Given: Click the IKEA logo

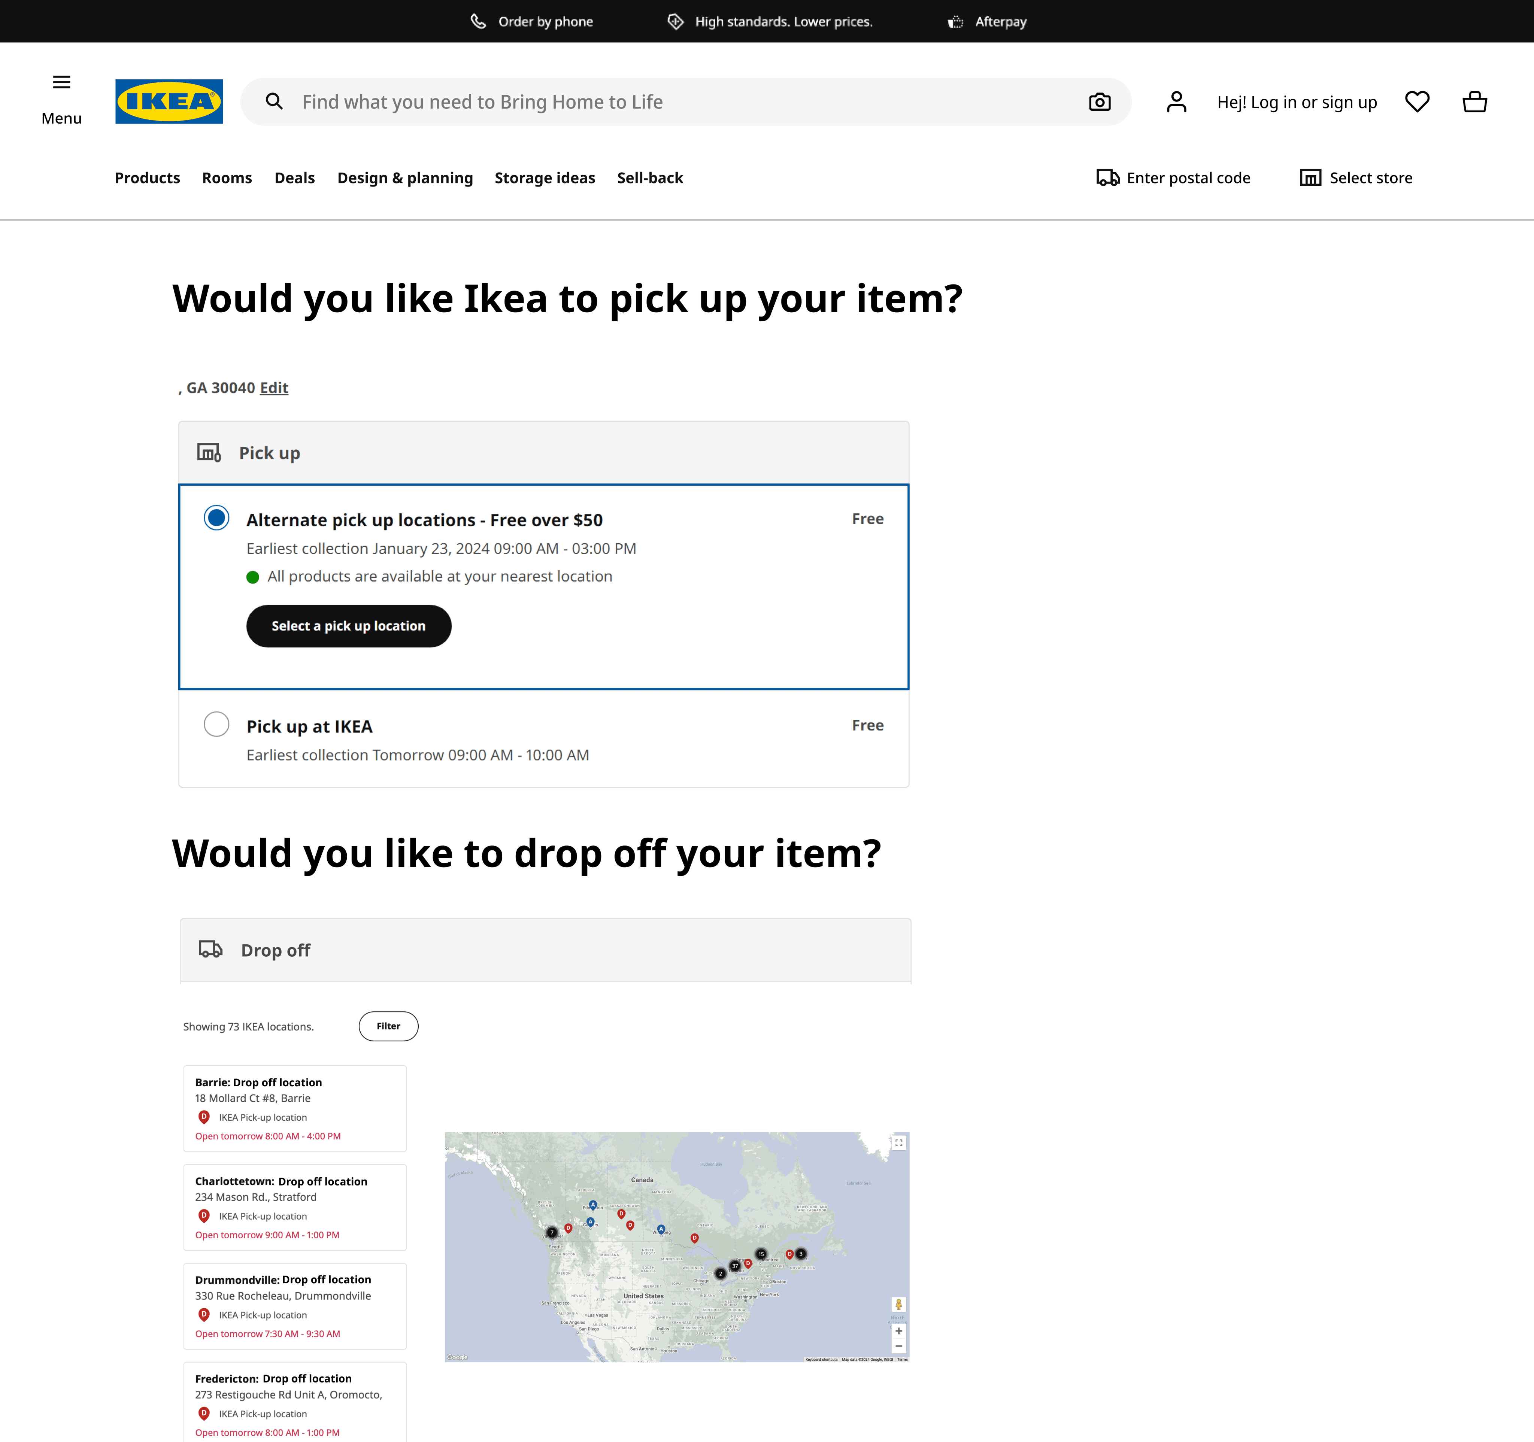Looking at the screenshot, I should coord(169,101).
